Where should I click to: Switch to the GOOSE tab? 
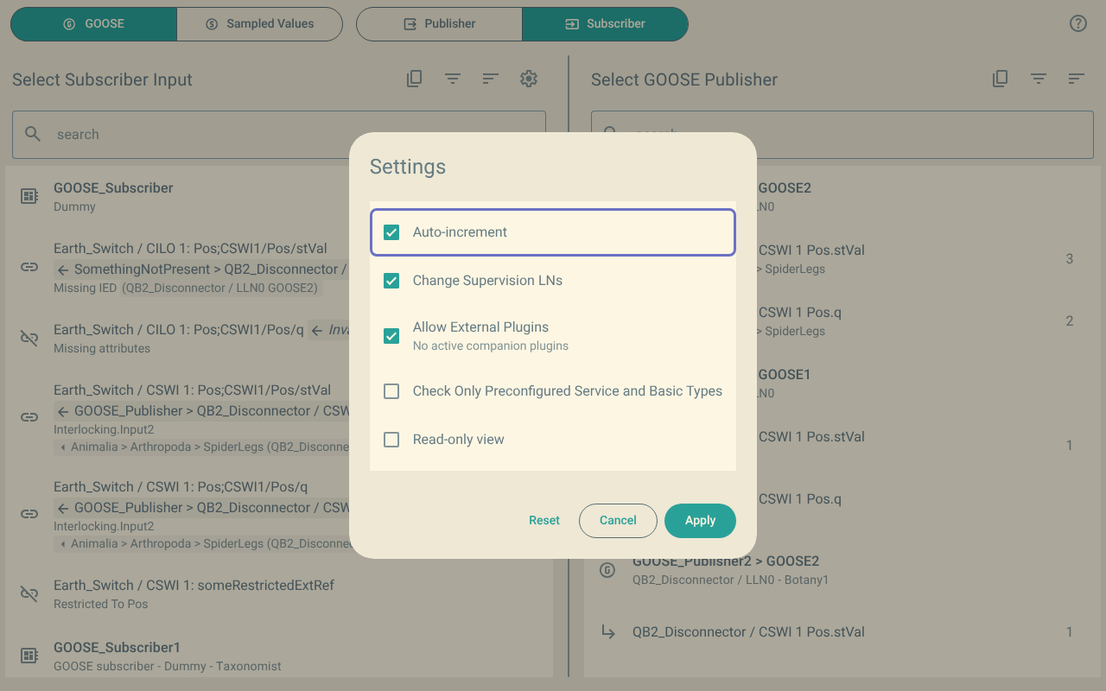pos(93,24)
